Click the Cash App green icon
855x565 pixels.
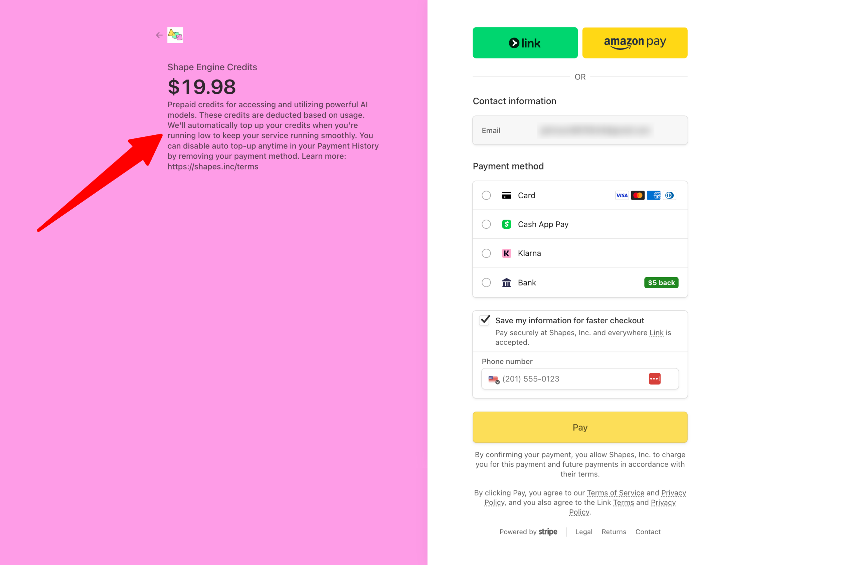[506, 224]
